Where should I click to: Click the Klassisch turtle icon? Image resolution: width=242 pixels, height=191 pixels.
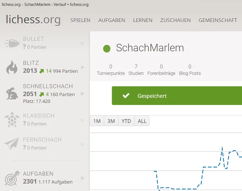[x=12, y=120]
